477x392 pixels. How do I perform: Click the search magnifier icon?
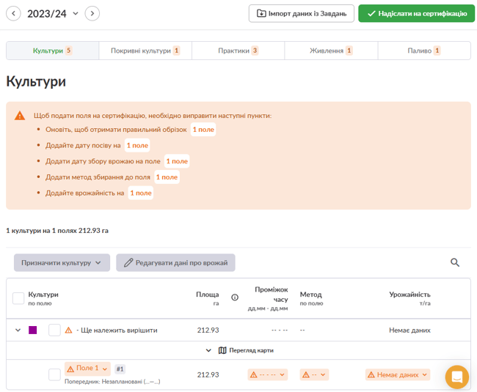[454, 262]
